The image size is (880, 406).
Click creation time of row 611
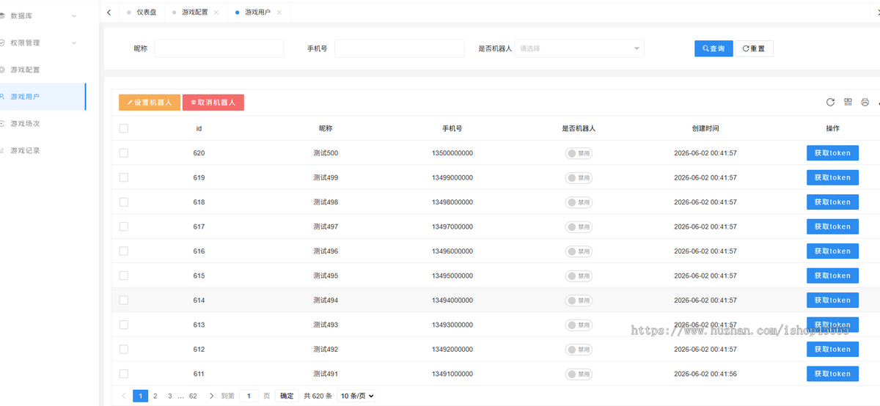[705, 374]
